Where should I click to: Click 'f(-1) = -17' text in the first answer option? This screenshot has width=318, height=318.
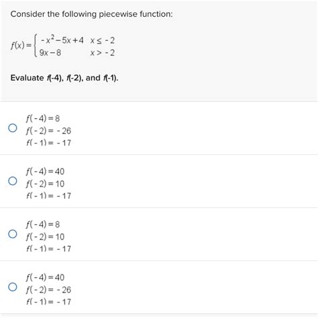[48, 143]
